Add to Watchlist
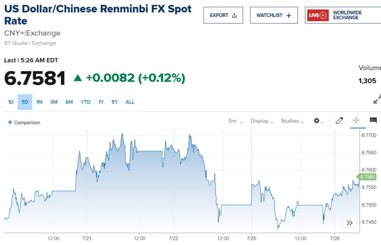This screenshot has width=381, height=245. click(x=273, y=15)
